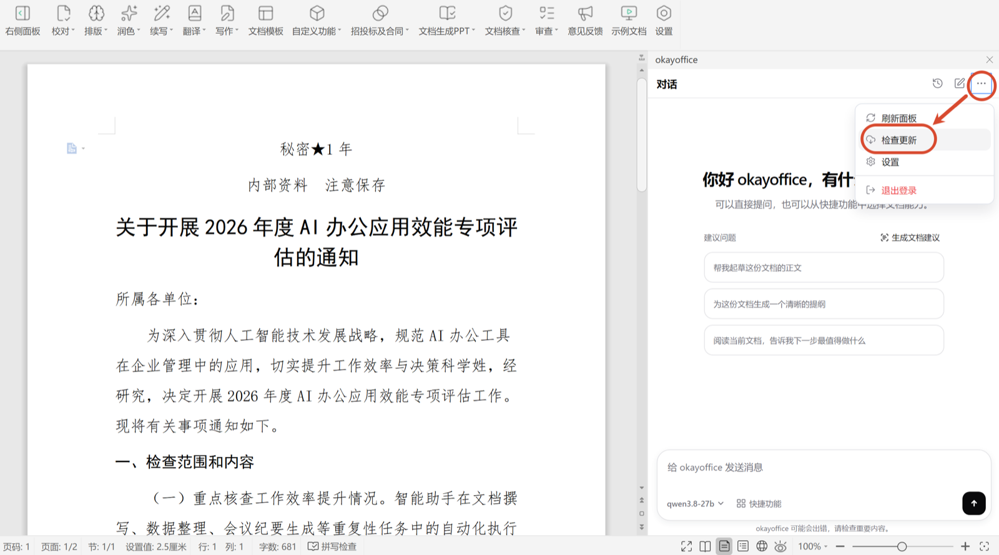Expand the qwen3.8-27b model dropdown
The height and width of the screenshot is (555, 999).
(x=695, y=504)
